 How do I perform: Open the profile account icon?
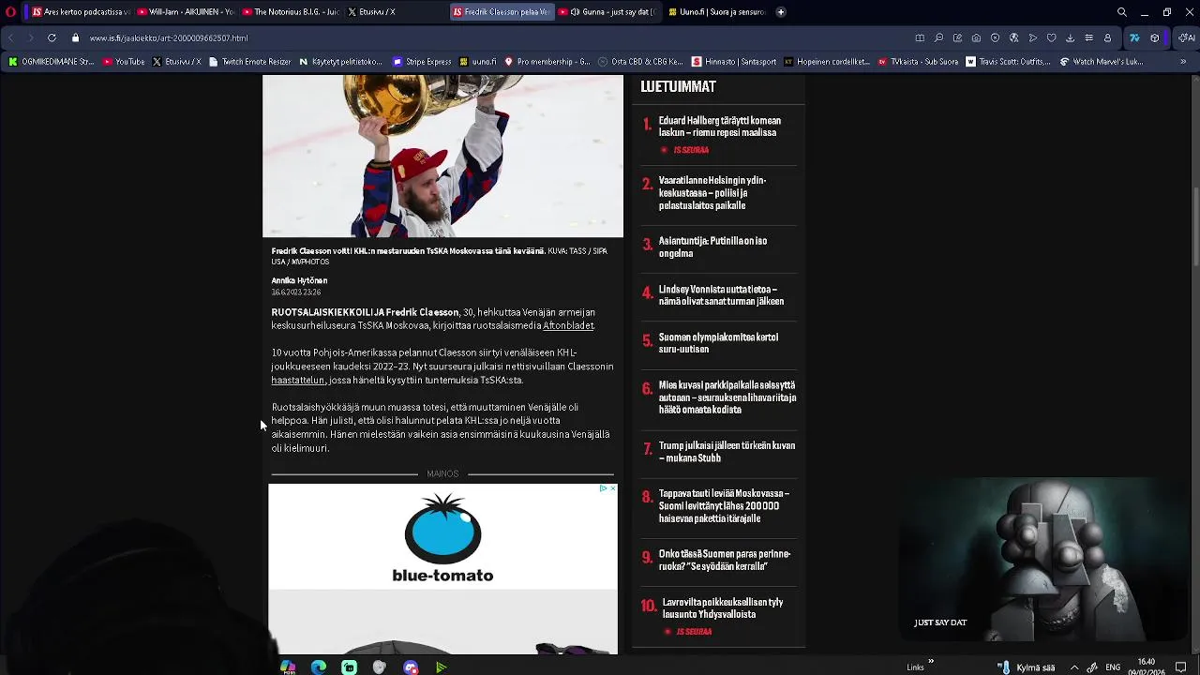(1107, 38)
